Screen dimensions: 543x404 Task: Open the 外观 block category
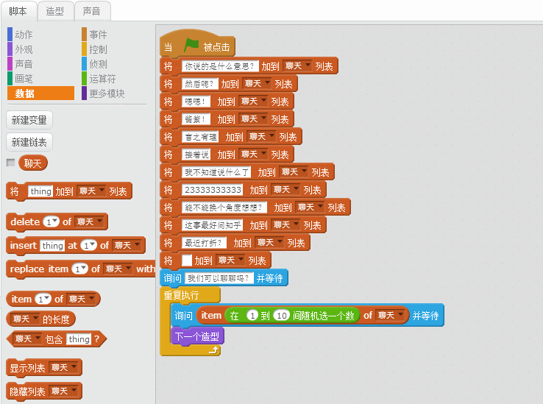point(24,49)
